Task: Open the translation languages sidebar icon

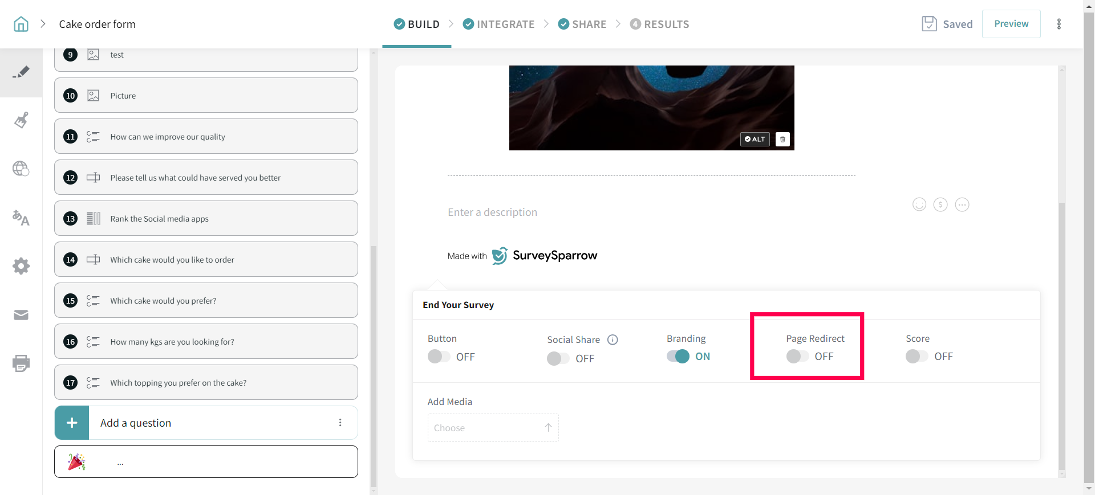Action: coord(21,218)
